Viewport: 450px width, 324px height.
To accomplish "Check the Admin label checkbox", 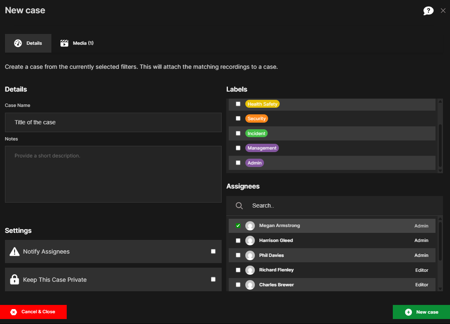I will [x=238, y=163].
